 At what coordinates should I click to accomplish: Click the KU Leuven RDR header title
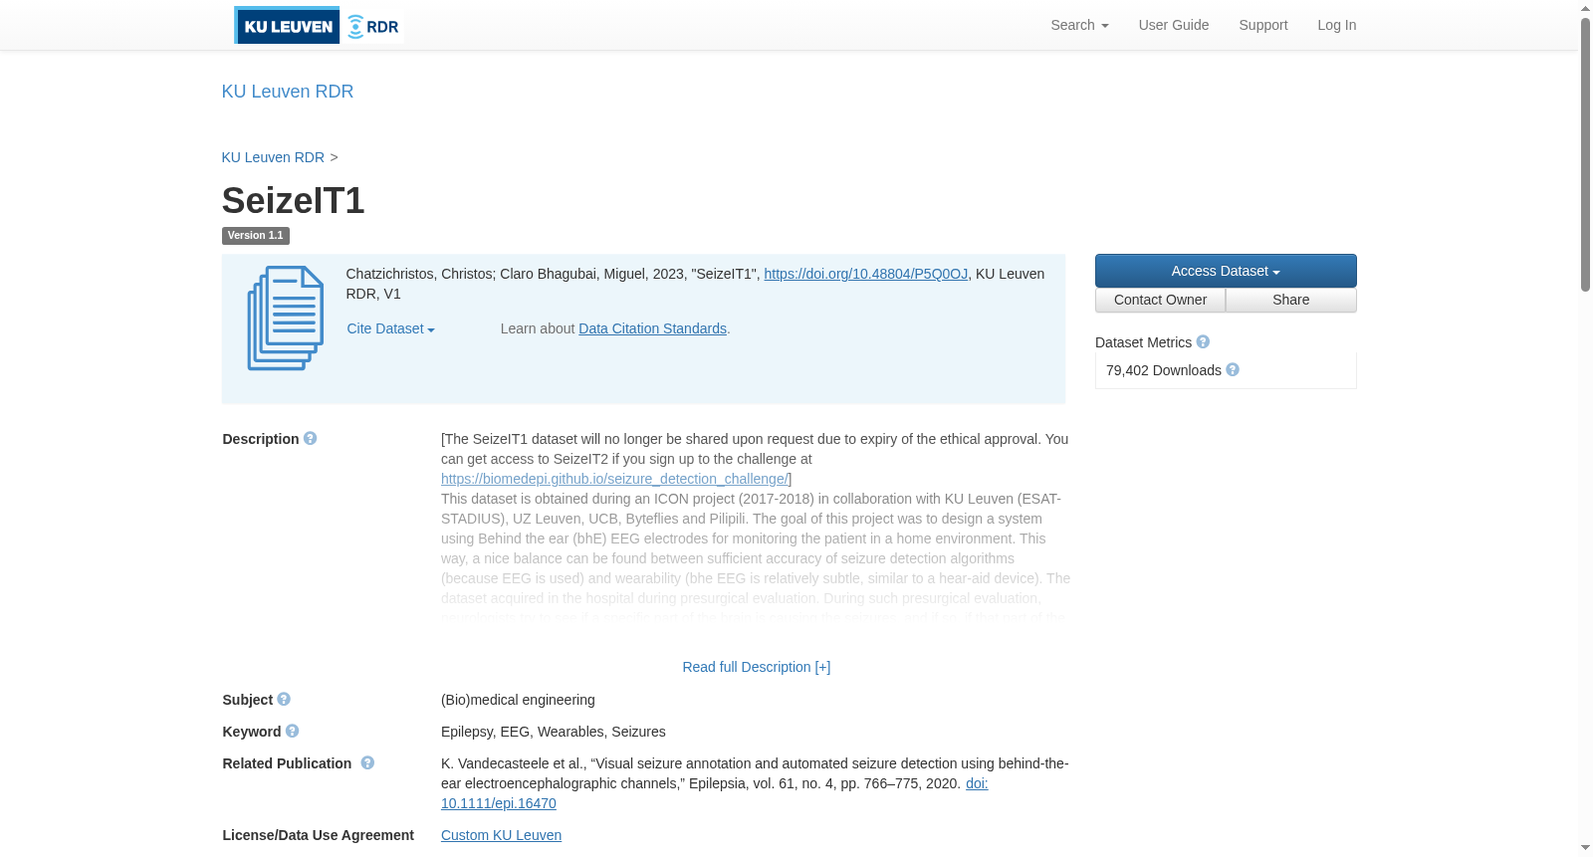point(288,92)
